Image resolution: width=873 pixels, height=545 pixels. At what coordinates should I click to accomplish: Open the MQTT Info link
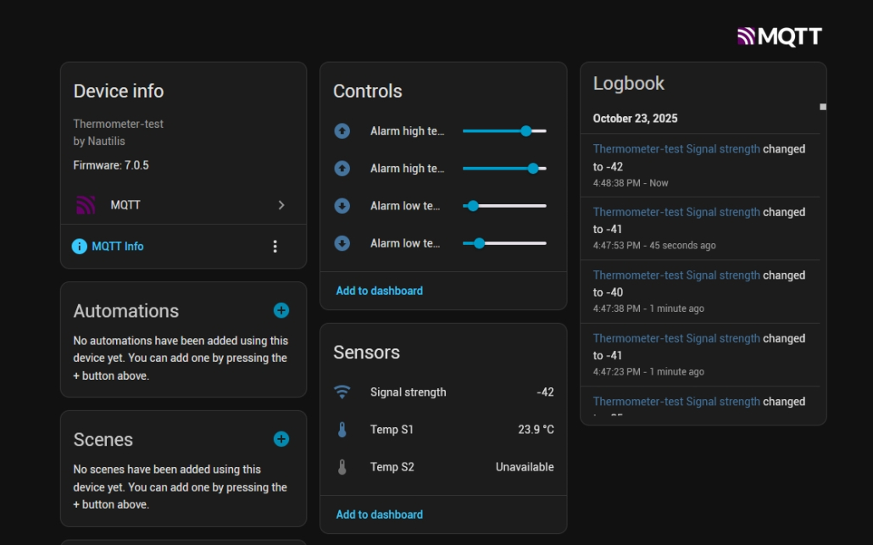tap(118, 247)
